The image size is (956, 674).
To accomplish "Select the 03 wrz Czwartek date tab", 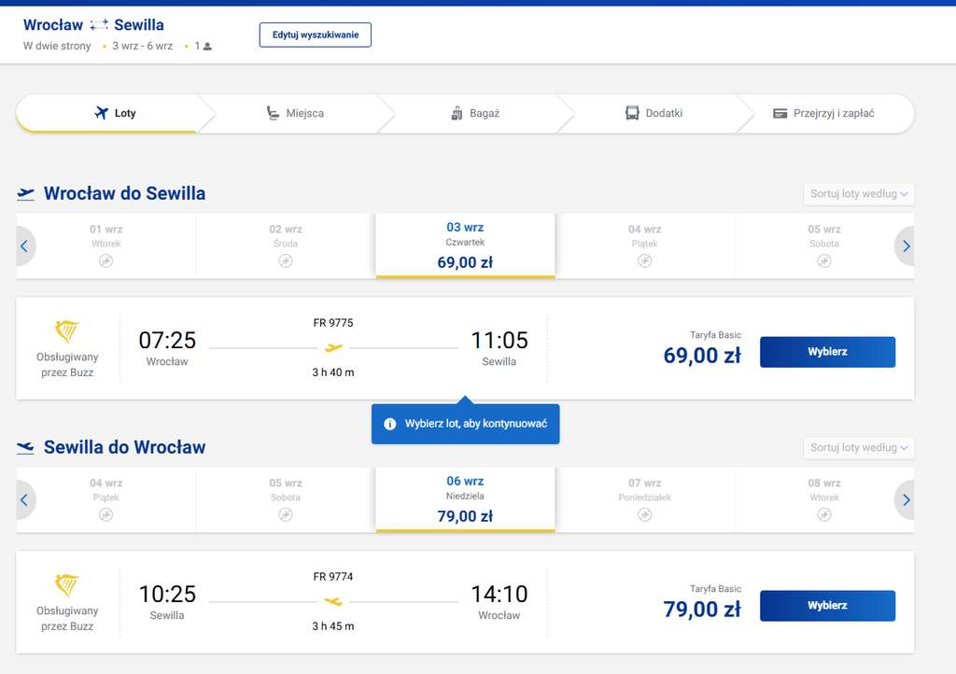I will click(465, 246).
